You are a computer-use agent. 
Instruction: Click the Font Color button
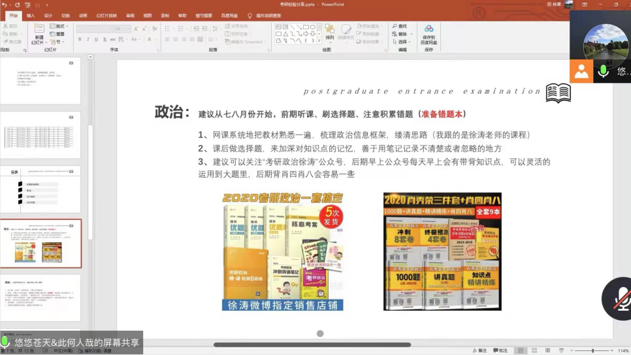(x=150, y=39)
